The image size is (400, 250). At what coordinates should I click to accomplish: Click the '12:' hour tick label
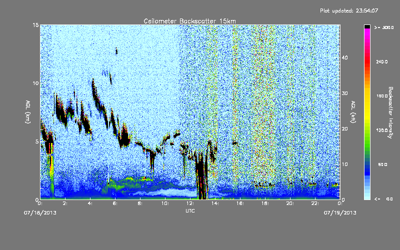tap(190, 203)
